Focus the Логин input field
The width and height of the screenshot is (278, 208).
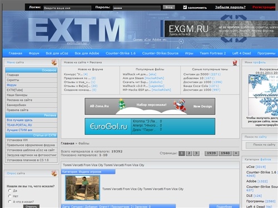pos(67,8)
